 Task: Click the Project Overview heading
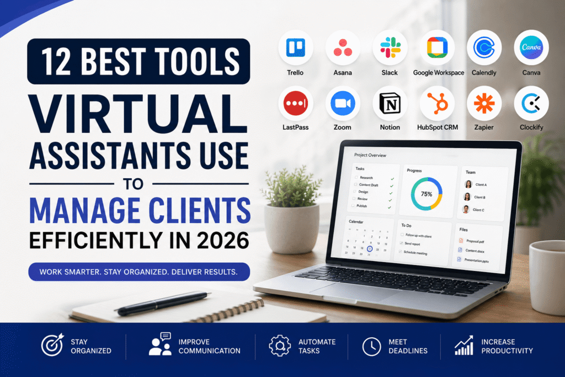(x=370, y=155)
